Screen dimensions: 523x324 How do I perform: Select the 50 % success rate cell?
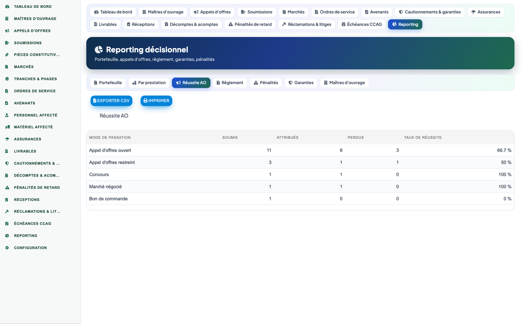tap(506, 162)
